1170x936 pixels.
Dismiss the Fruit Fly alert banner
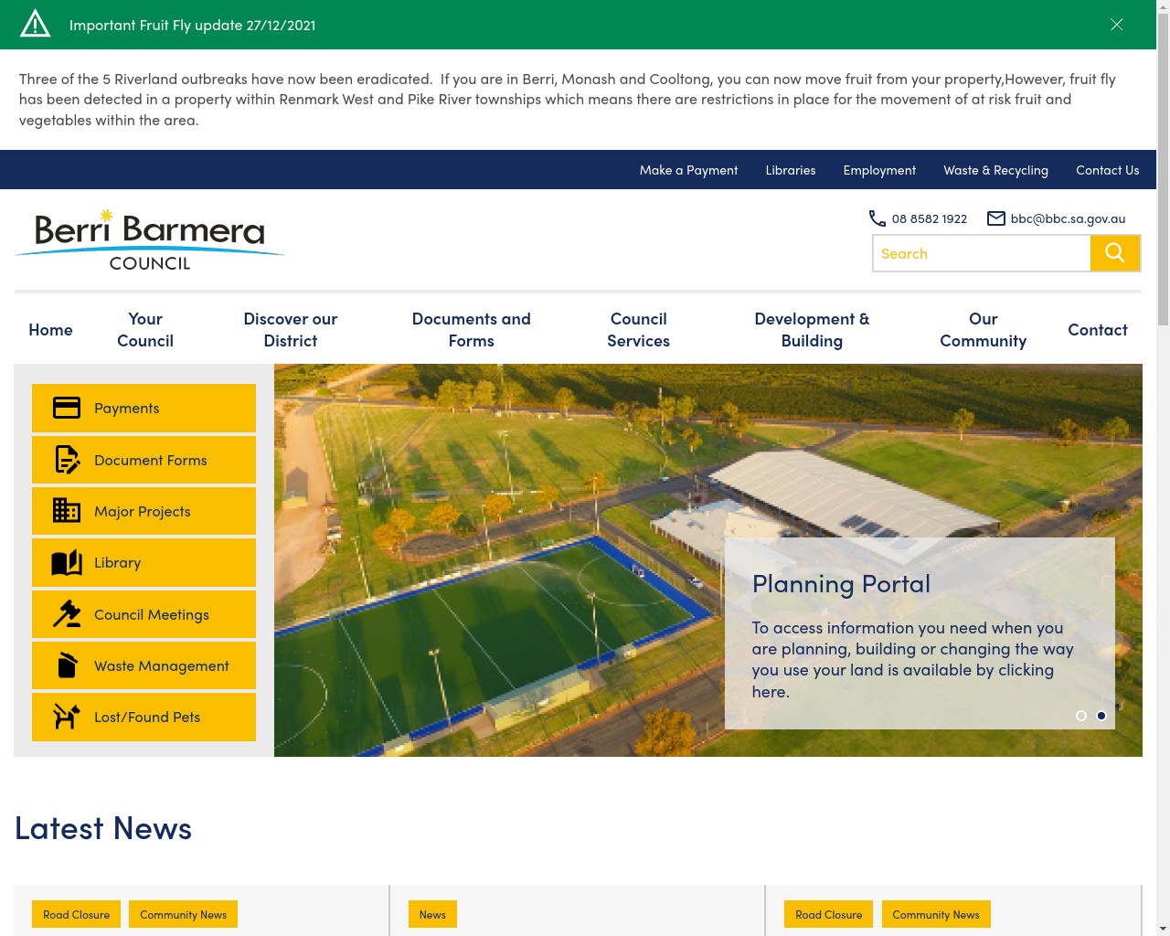tap(1116, 25)
